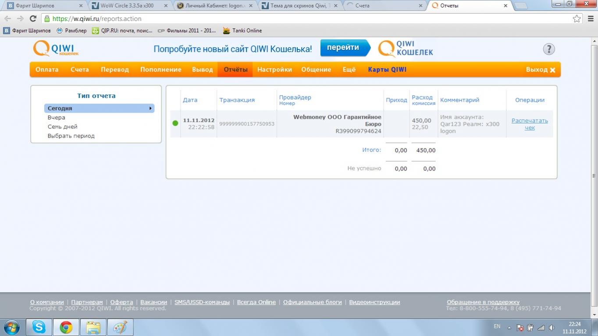Show hidden system tray icons
The image size is (598, 336).
click(509, 328)
